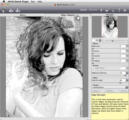Open program info with the i icon

113,10
